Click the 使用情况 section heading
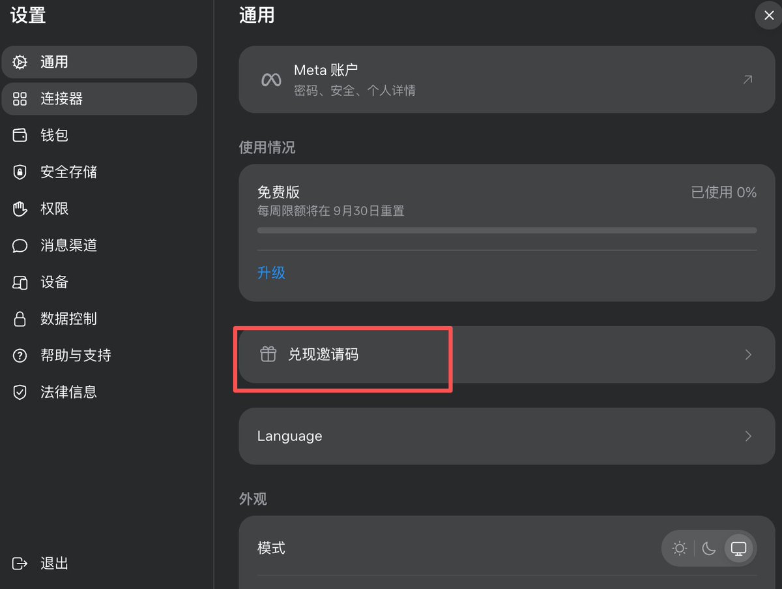 [x=267, y=148]
